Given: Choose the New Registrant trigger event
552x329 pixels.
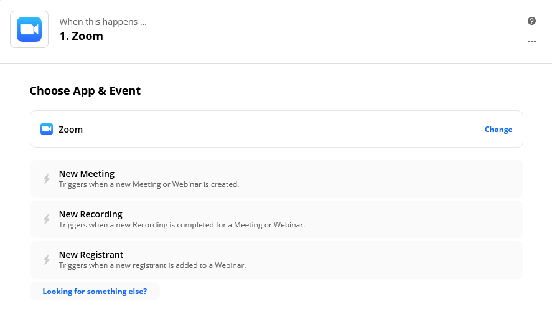Looking at the screenshot, I should (x=91, y=255).
